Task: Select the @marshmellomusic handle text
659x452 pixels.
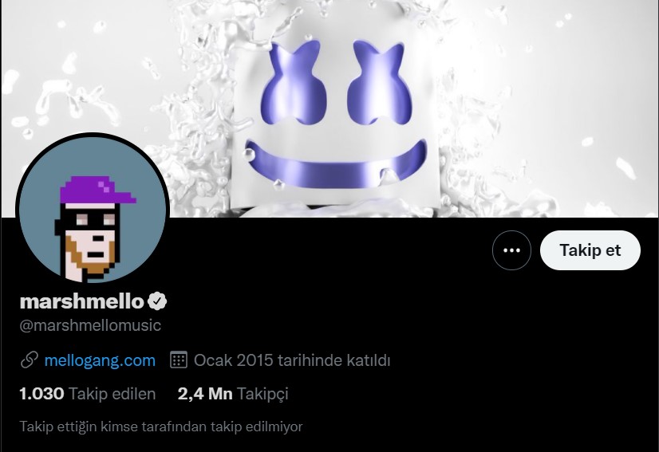Action: [90, 325]
